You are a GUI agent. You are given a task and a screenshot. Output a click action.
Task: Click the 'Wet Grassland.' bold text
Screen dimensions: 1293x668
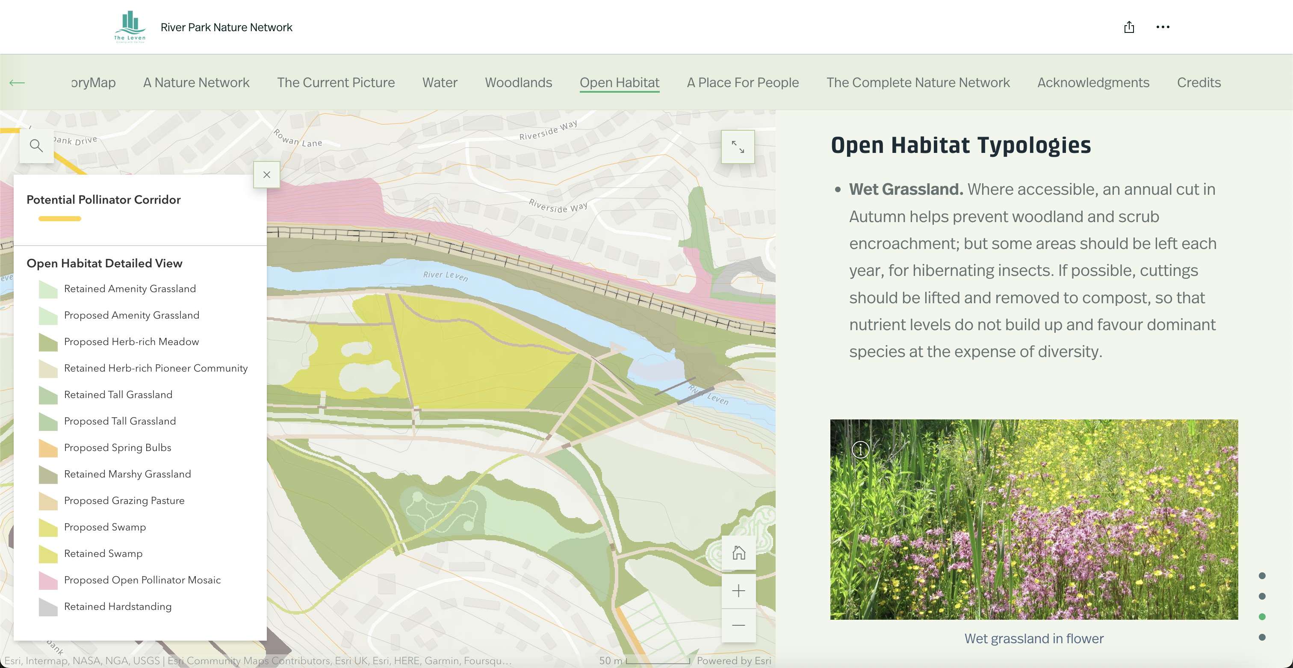pos(906,190)
